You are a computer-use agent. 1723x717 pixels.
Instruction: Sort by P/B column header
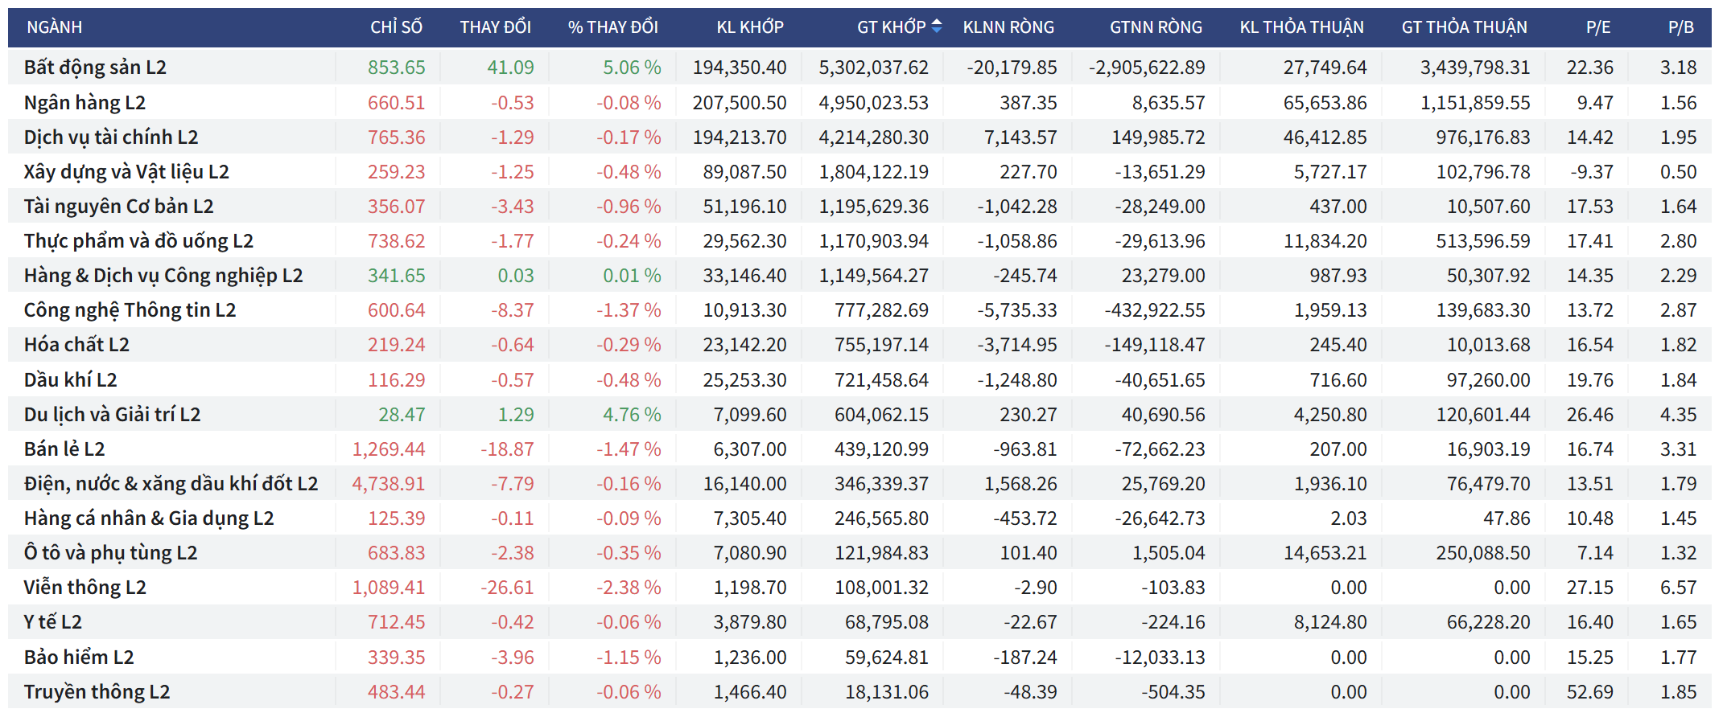pos(1680,27)
